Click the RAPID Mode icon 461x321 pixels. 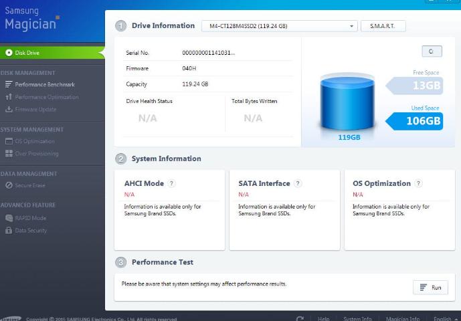[9, 218]
